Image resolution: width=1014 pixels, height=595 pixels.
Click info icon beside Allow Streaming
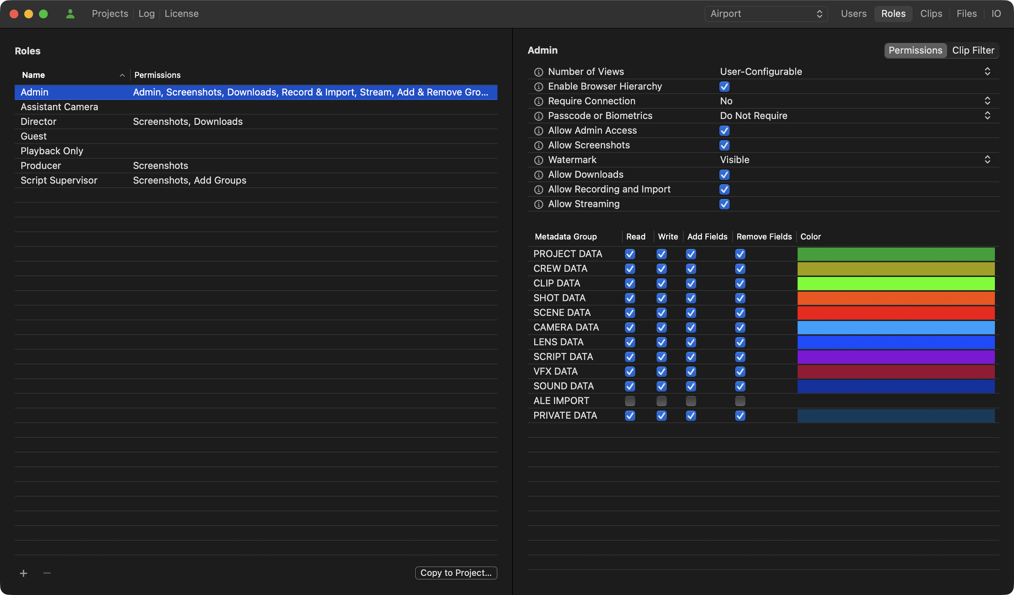click(538, 204)
